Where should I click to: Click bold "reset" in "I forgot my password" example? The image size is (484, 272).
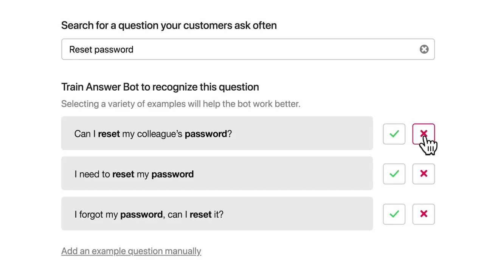coord(200,215)
